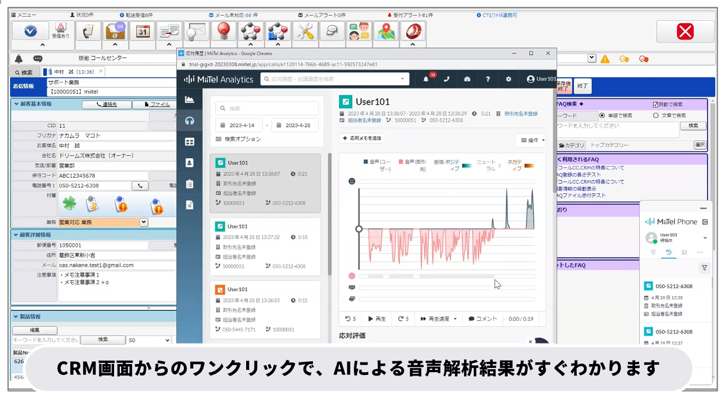Switch to the 検索 tab
The height and width of the screenshot is (398, 725).
point(24,72)
